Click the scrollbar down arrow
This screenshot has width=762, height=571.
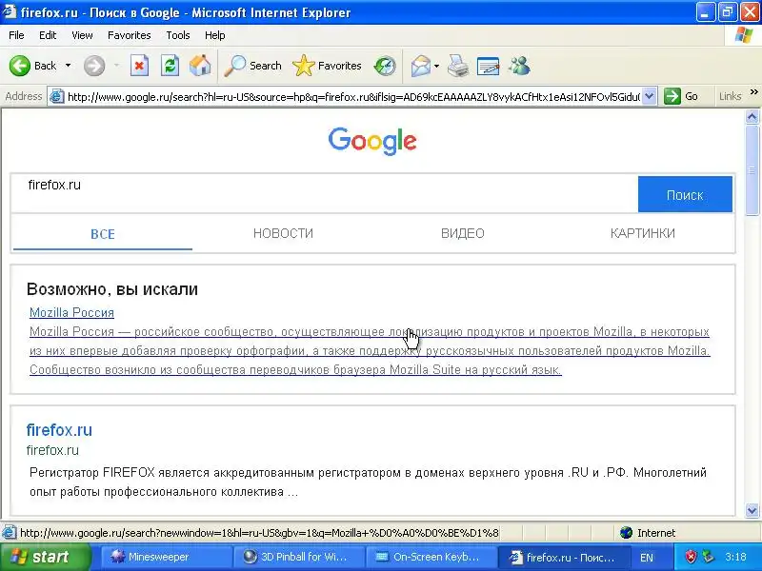[752, 510]
